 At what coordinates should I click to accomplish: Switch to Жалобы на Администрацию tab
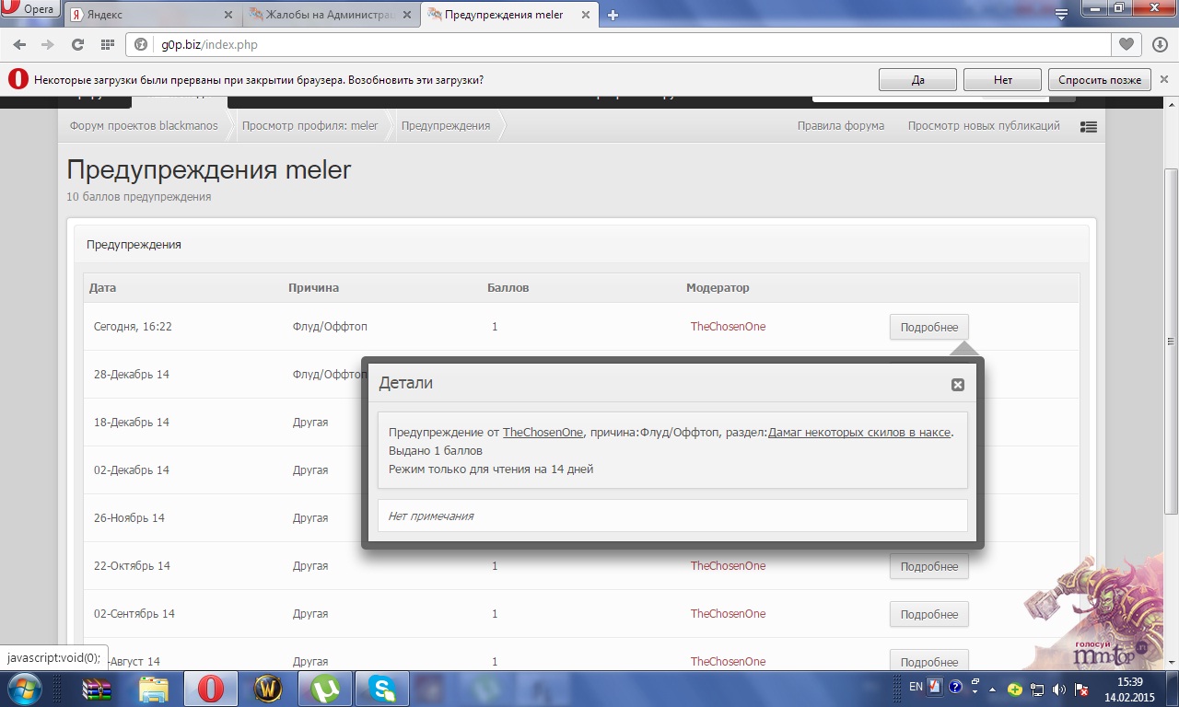tap(332, 15)
